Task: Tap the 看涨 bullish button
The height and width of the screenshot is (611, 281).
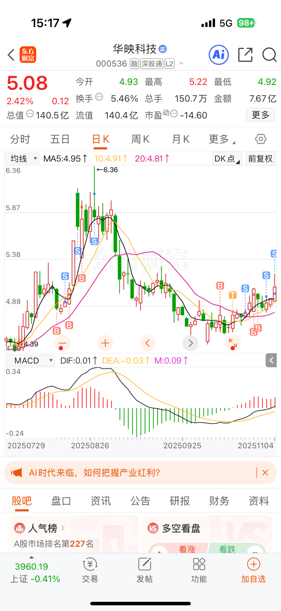Action: pos(179,548)
